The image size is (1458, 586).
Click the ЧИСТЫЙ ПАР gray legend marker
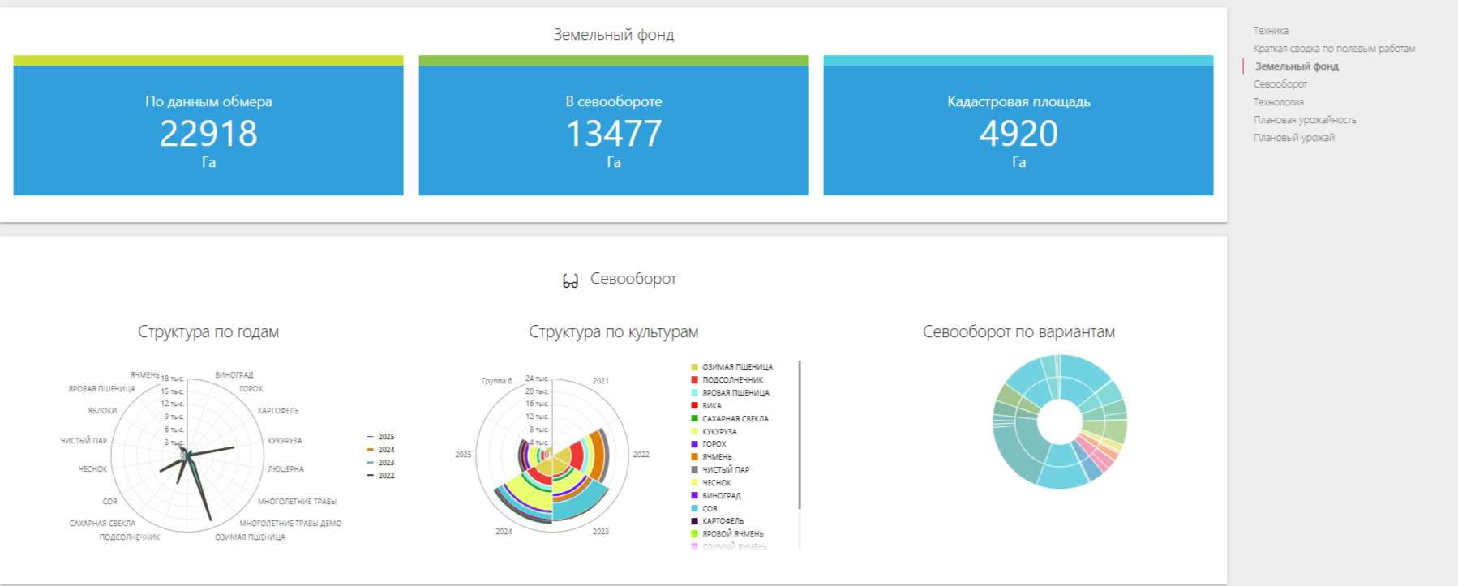pos(694,470)
